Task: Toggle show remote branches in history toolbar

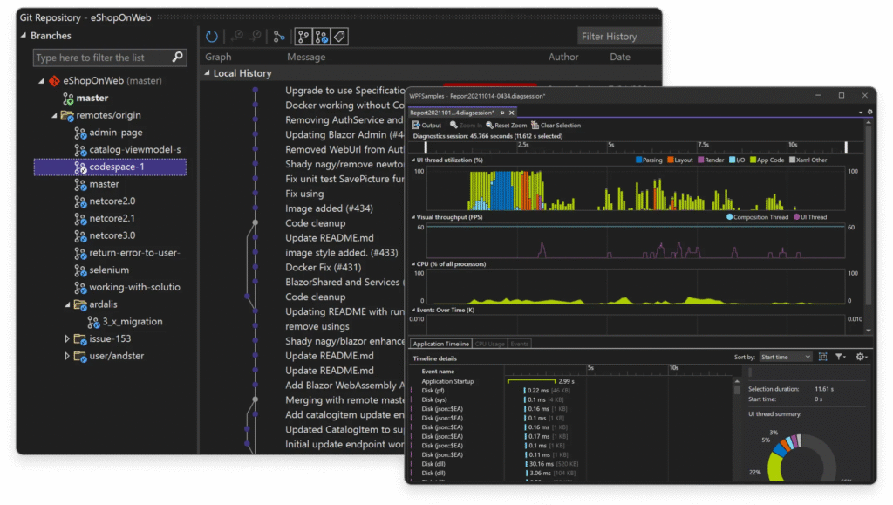Action: 321,37
